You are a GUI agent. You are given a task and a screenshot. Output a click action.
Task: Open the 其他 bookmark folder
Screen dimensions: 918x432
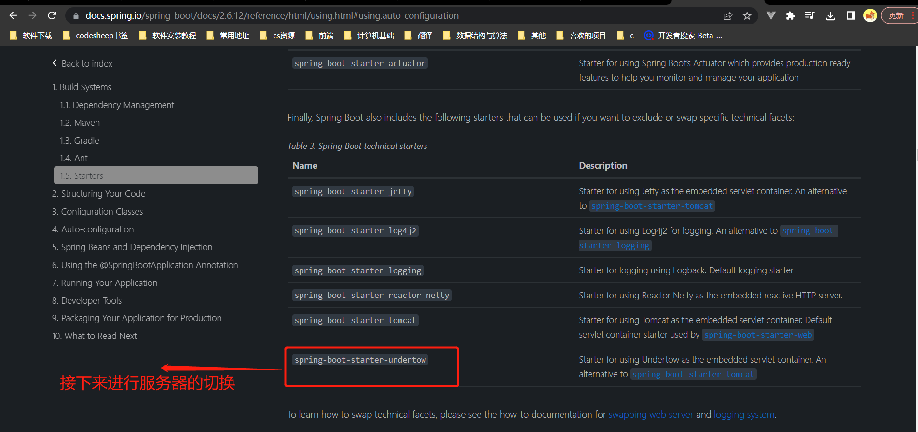coord(532,35)
